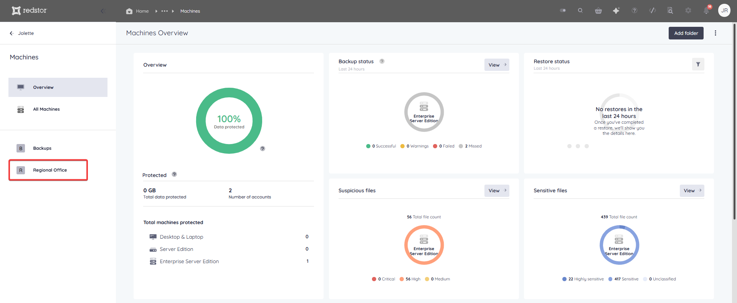Click the 100% Data protected donut chart
Image resolution: width=737 pixels, height=303 pixels.
[x=229, y=121]
